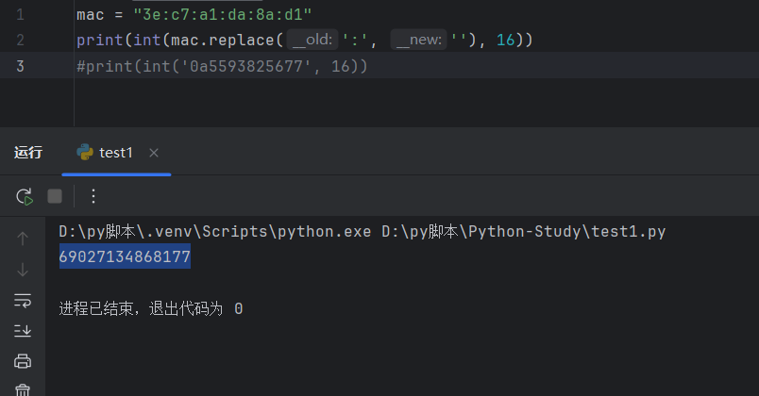This screenshot has height=396, width=759.
Task: Click the Rerun test1 icon
Action: (x=24, y=196)
